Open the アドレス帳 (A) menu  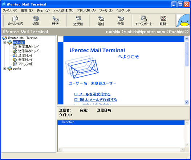(x=86, y=11)
